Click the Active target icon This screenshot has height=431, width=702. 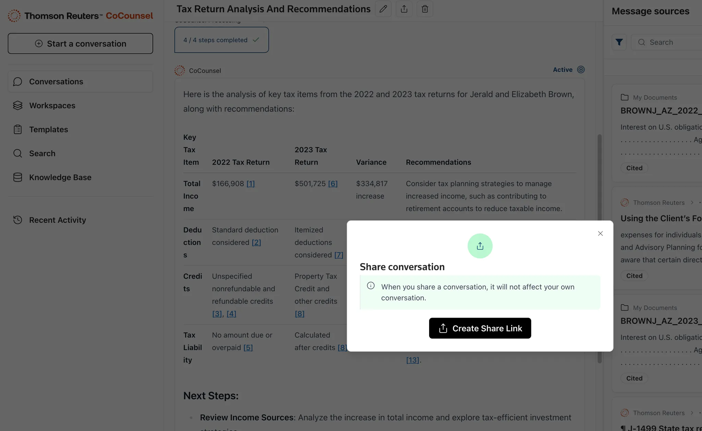(x=581, y=70)
